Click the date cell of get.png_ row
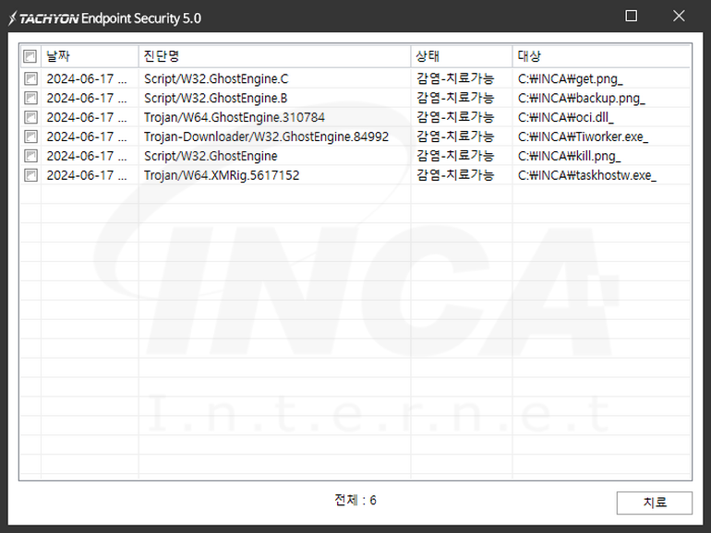Image resolution: width=711 pixels, height=533 pixels. point(87,78)
